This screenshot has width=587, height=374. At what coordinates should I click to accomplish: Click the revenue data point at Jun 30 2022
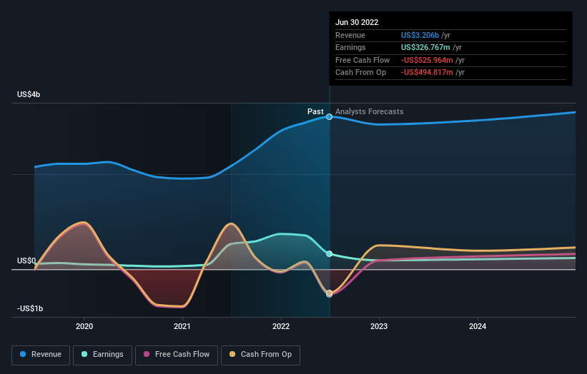pos(329,117)
